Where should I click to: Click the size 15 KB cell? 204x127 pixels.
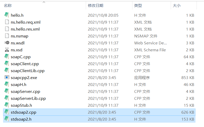[189, 105]
